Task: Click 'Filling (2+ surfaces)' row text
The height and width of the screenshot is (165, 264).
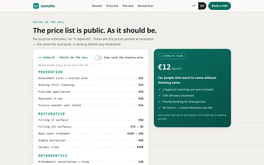Action: 55,127
